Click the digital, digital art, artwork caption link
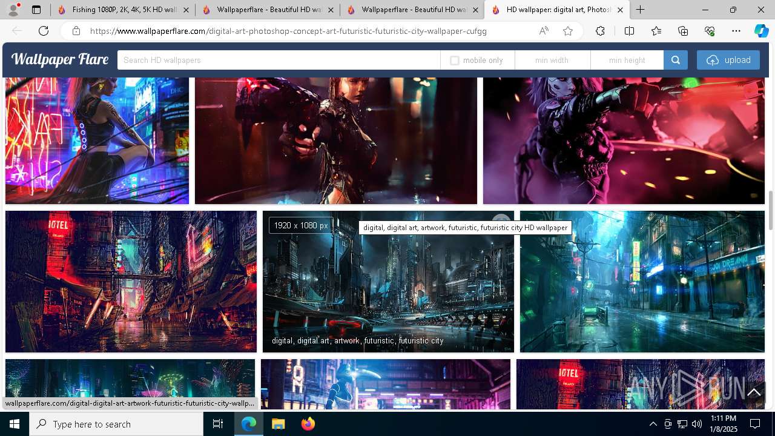 tap(358, 341)
